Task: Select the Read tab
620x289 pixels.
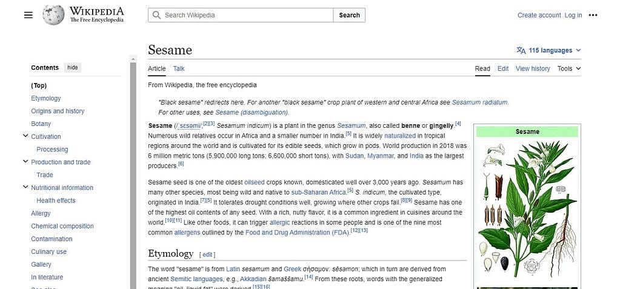Action: 482,68
